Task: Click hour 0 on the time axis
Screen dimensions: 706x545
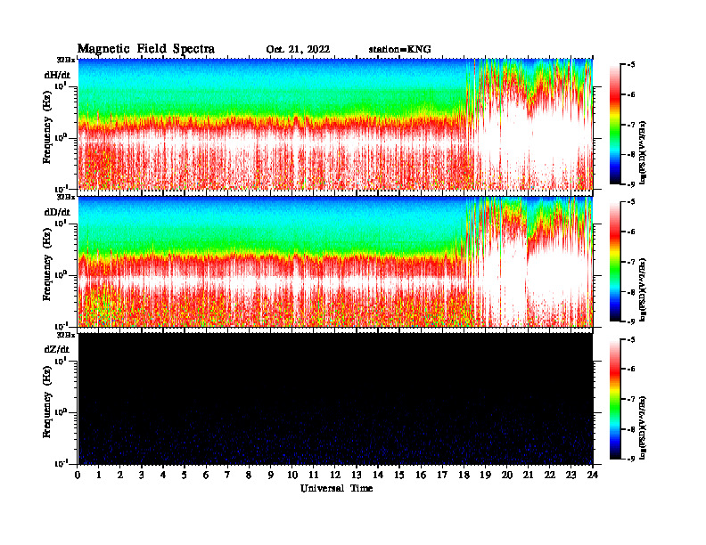Action: [78, 475]
